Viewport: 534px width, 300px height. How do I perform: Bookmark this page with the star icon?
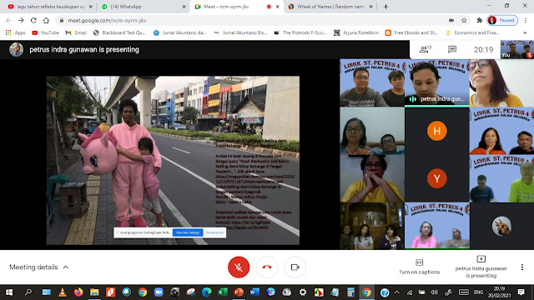click(x=464, y=20)
